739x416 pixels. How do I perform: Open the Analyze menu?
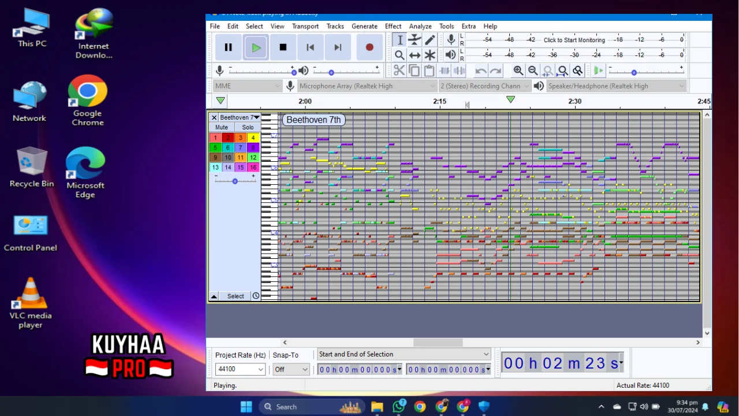[x=420, y=26]
